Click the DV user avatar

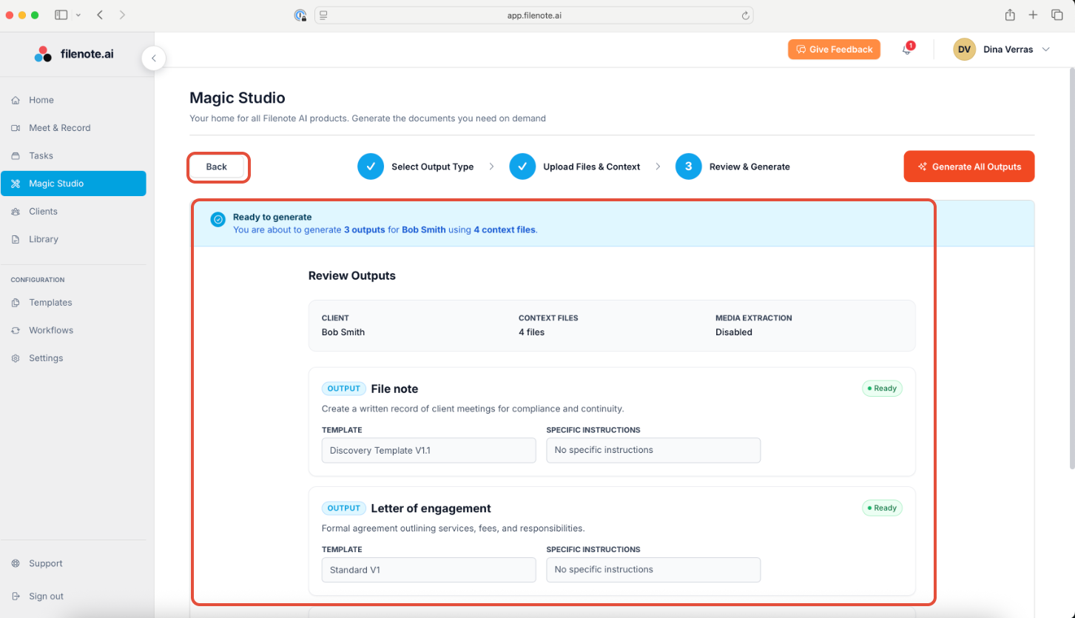coord(964,50)
